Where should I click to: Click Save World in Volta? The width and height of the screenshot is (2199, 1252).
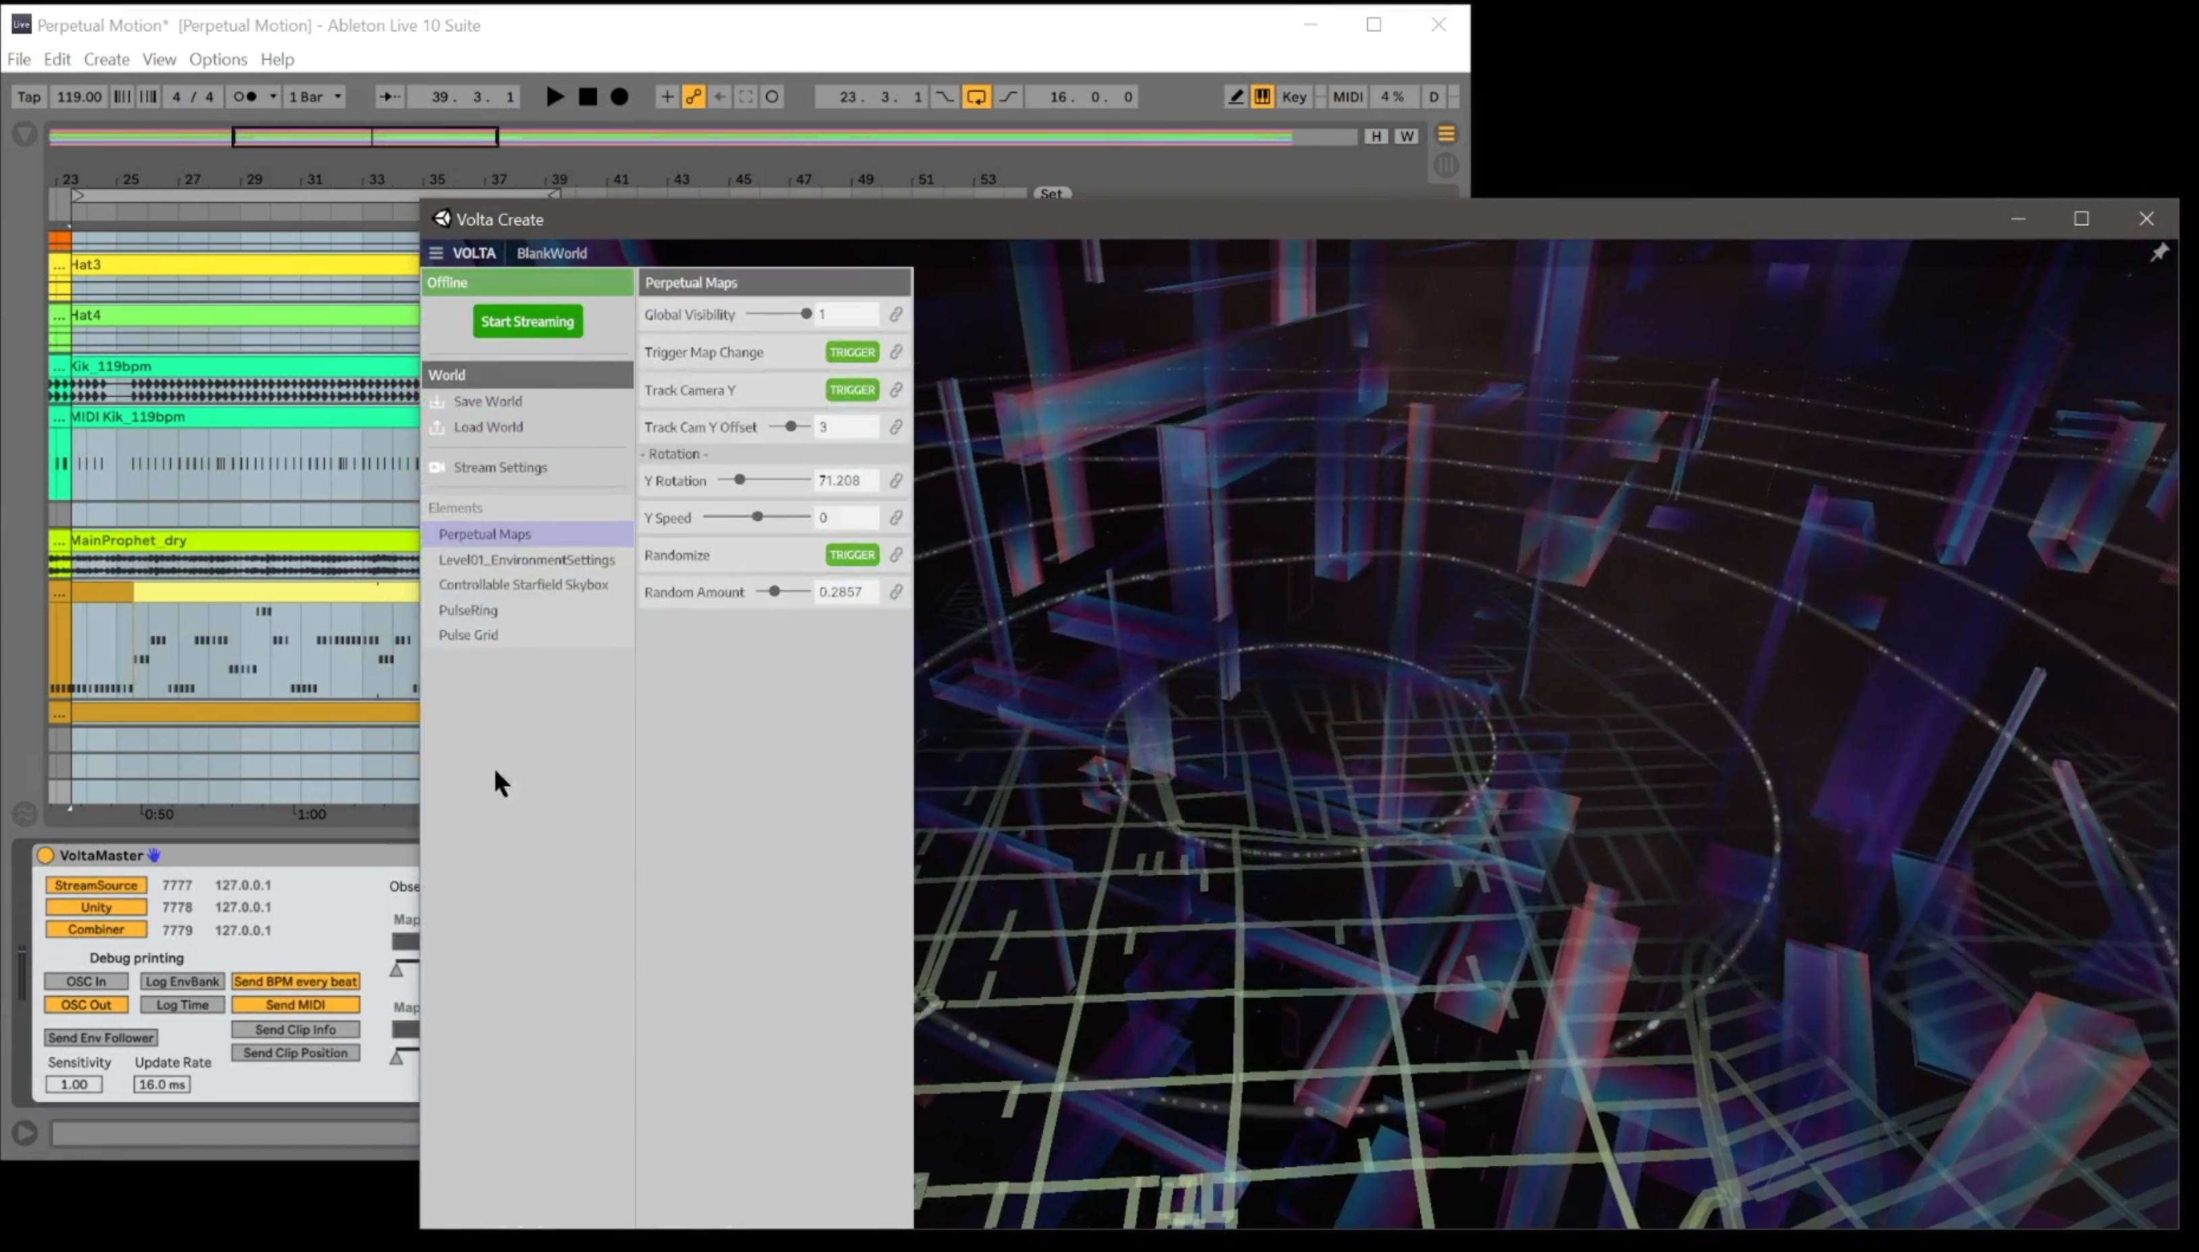click(487, 402)
